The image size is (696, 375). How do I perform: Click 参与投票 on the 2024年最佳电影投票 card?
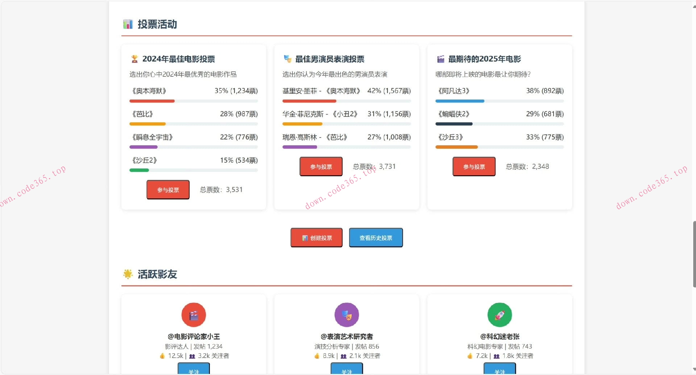[168, 189]
